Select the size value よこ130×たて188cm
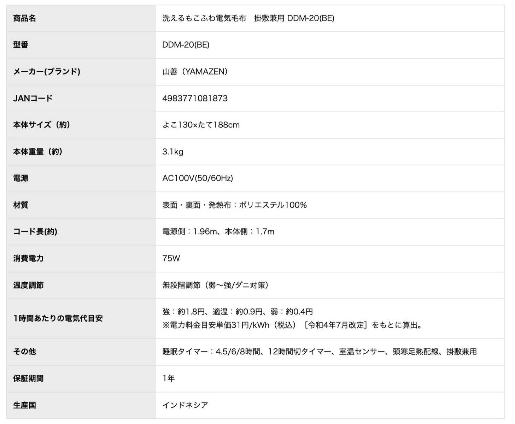This screenshot has height=424, width=515. point(200,125)
